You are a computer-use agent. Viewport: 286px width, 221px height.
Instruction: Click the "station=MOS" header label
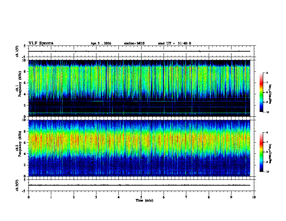point(134,43)
